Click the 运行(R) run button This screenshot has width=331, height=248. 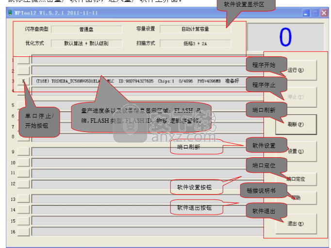296,70
